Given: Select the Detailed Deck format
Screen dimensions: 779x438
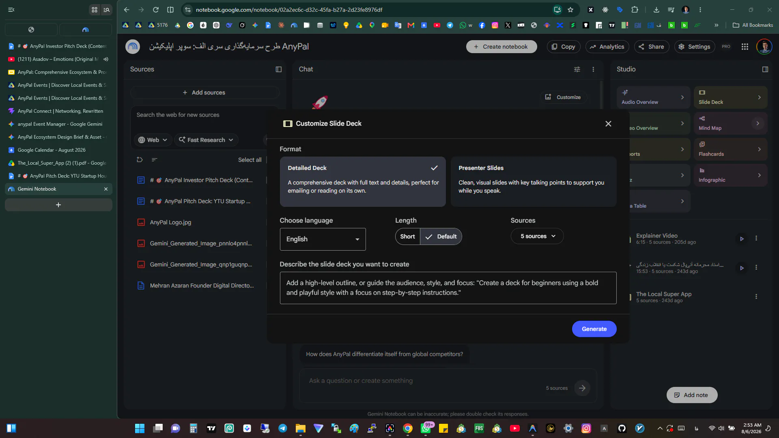Looking at the screenshot, I should [363, 182].
